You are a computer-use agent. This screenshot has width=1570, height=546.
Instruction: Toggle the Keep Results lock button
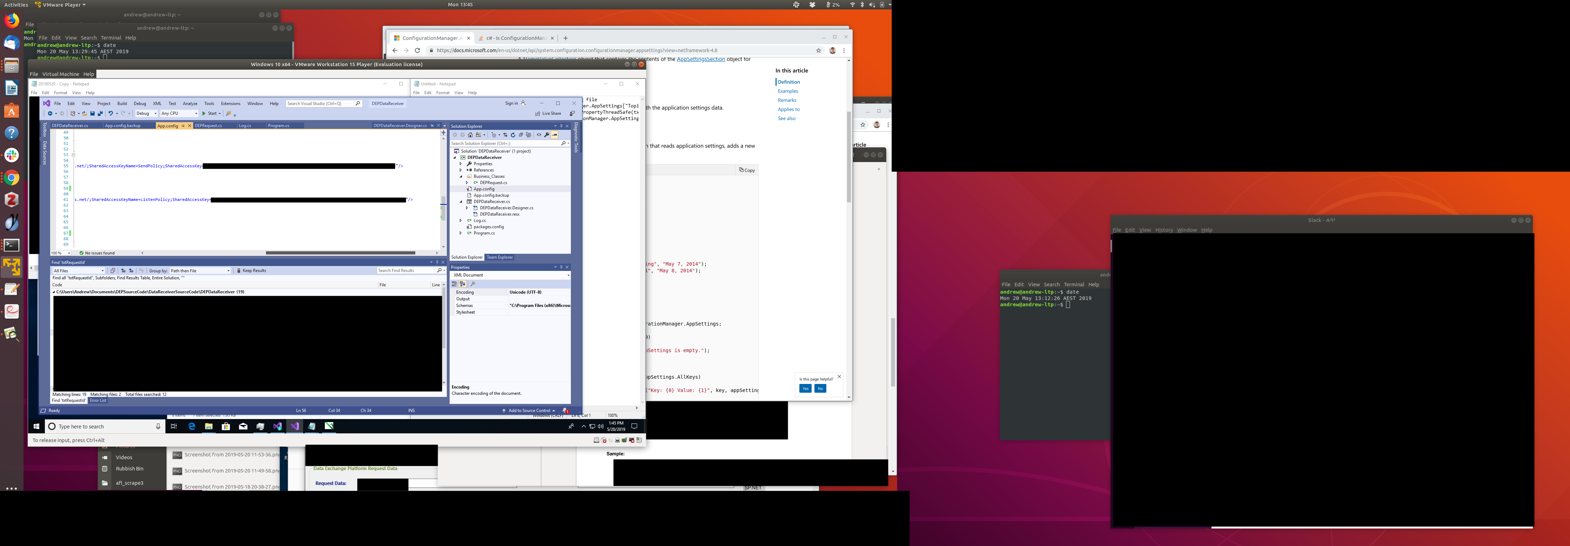pos(239,270)
